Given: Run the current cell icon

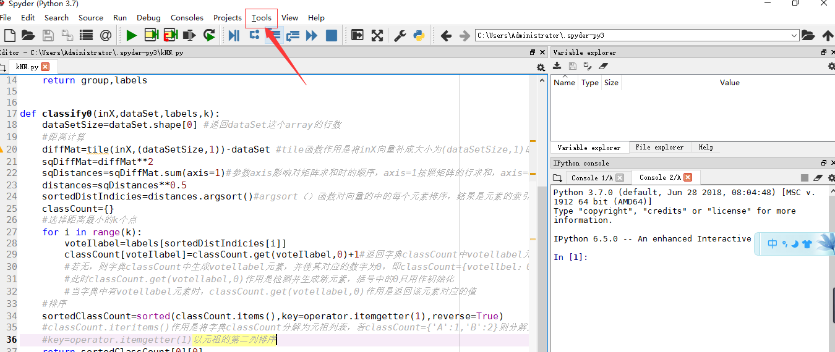Looking at the screenshot, I should (x=152, y=35).
